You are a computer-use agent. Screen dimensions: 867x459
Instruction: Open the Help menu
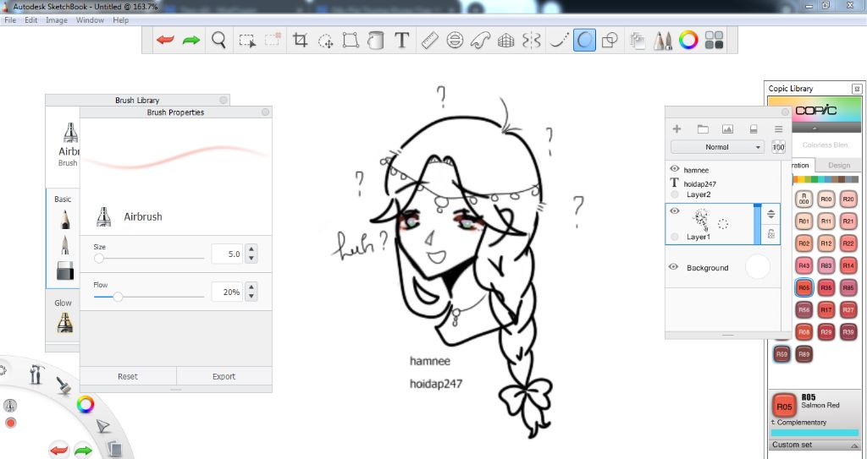coord(120,20)
